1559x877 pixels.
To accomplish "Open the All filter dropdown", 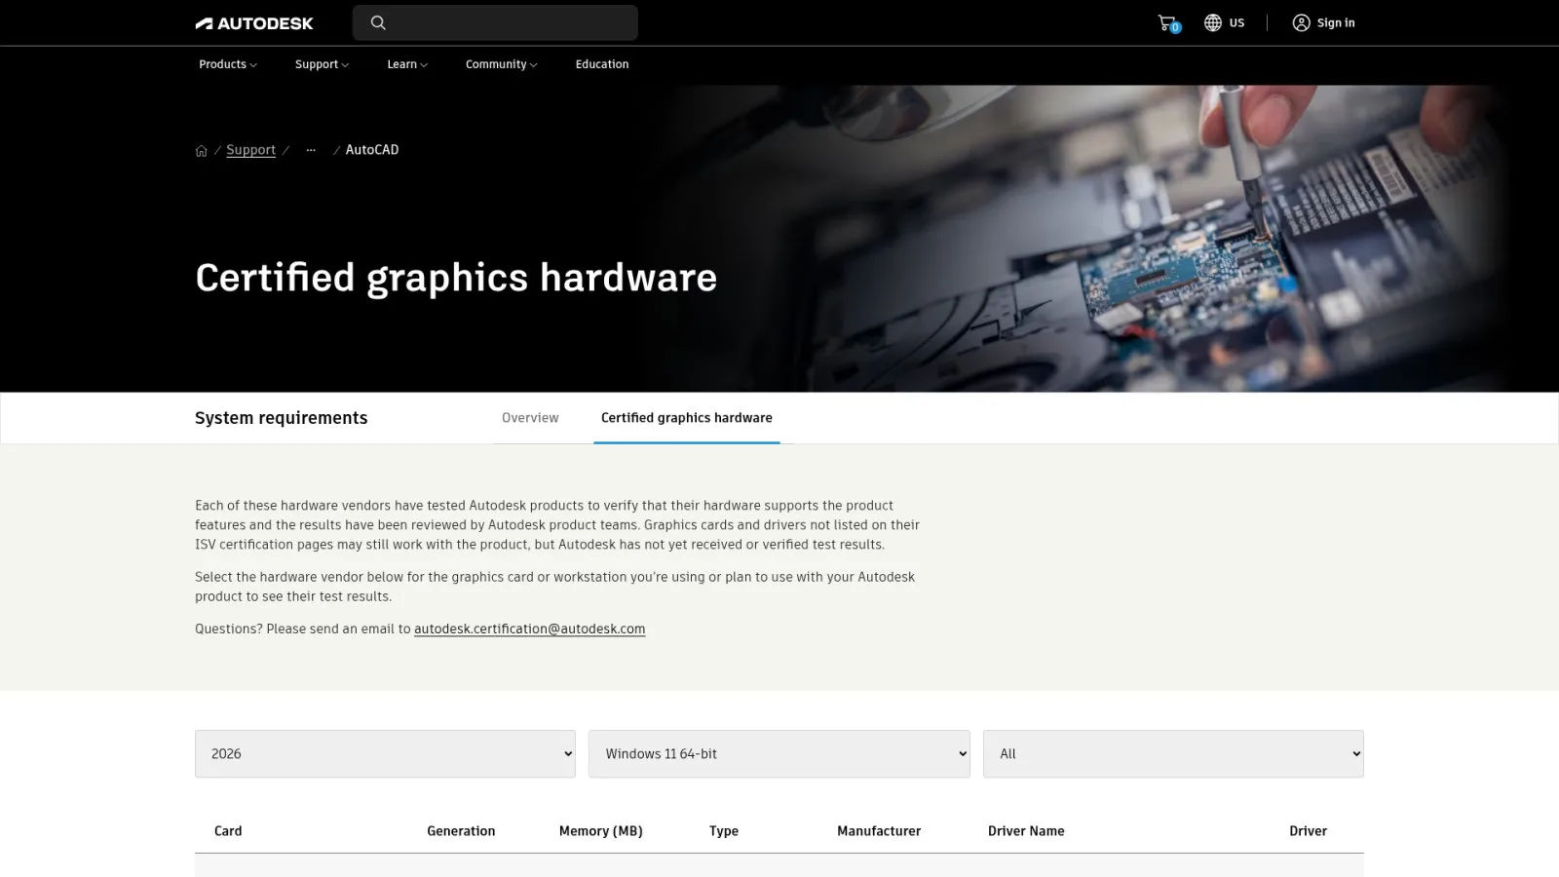I will pos(1173,754).
